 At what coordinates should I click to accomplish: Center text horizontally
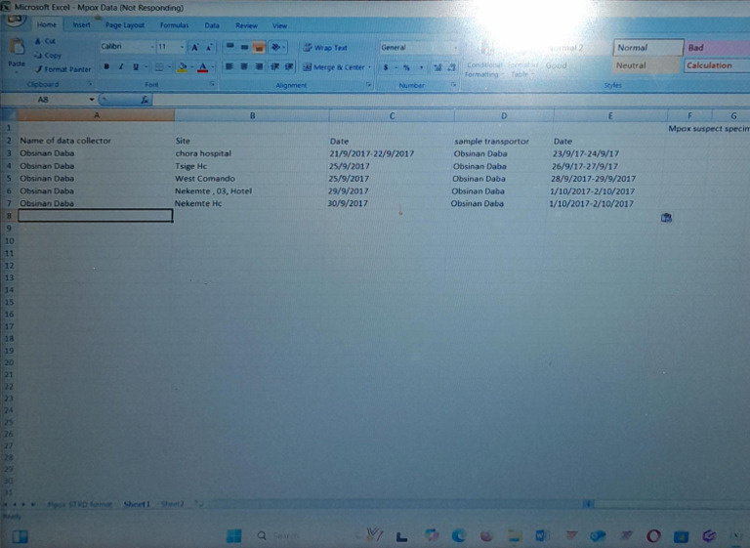(x=244, y=66)
